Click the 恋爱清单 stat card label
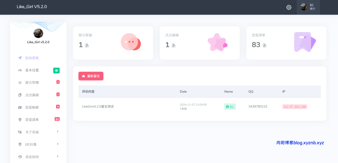The height and width of the screenshot is (163, 338). (x=258, y=35)
